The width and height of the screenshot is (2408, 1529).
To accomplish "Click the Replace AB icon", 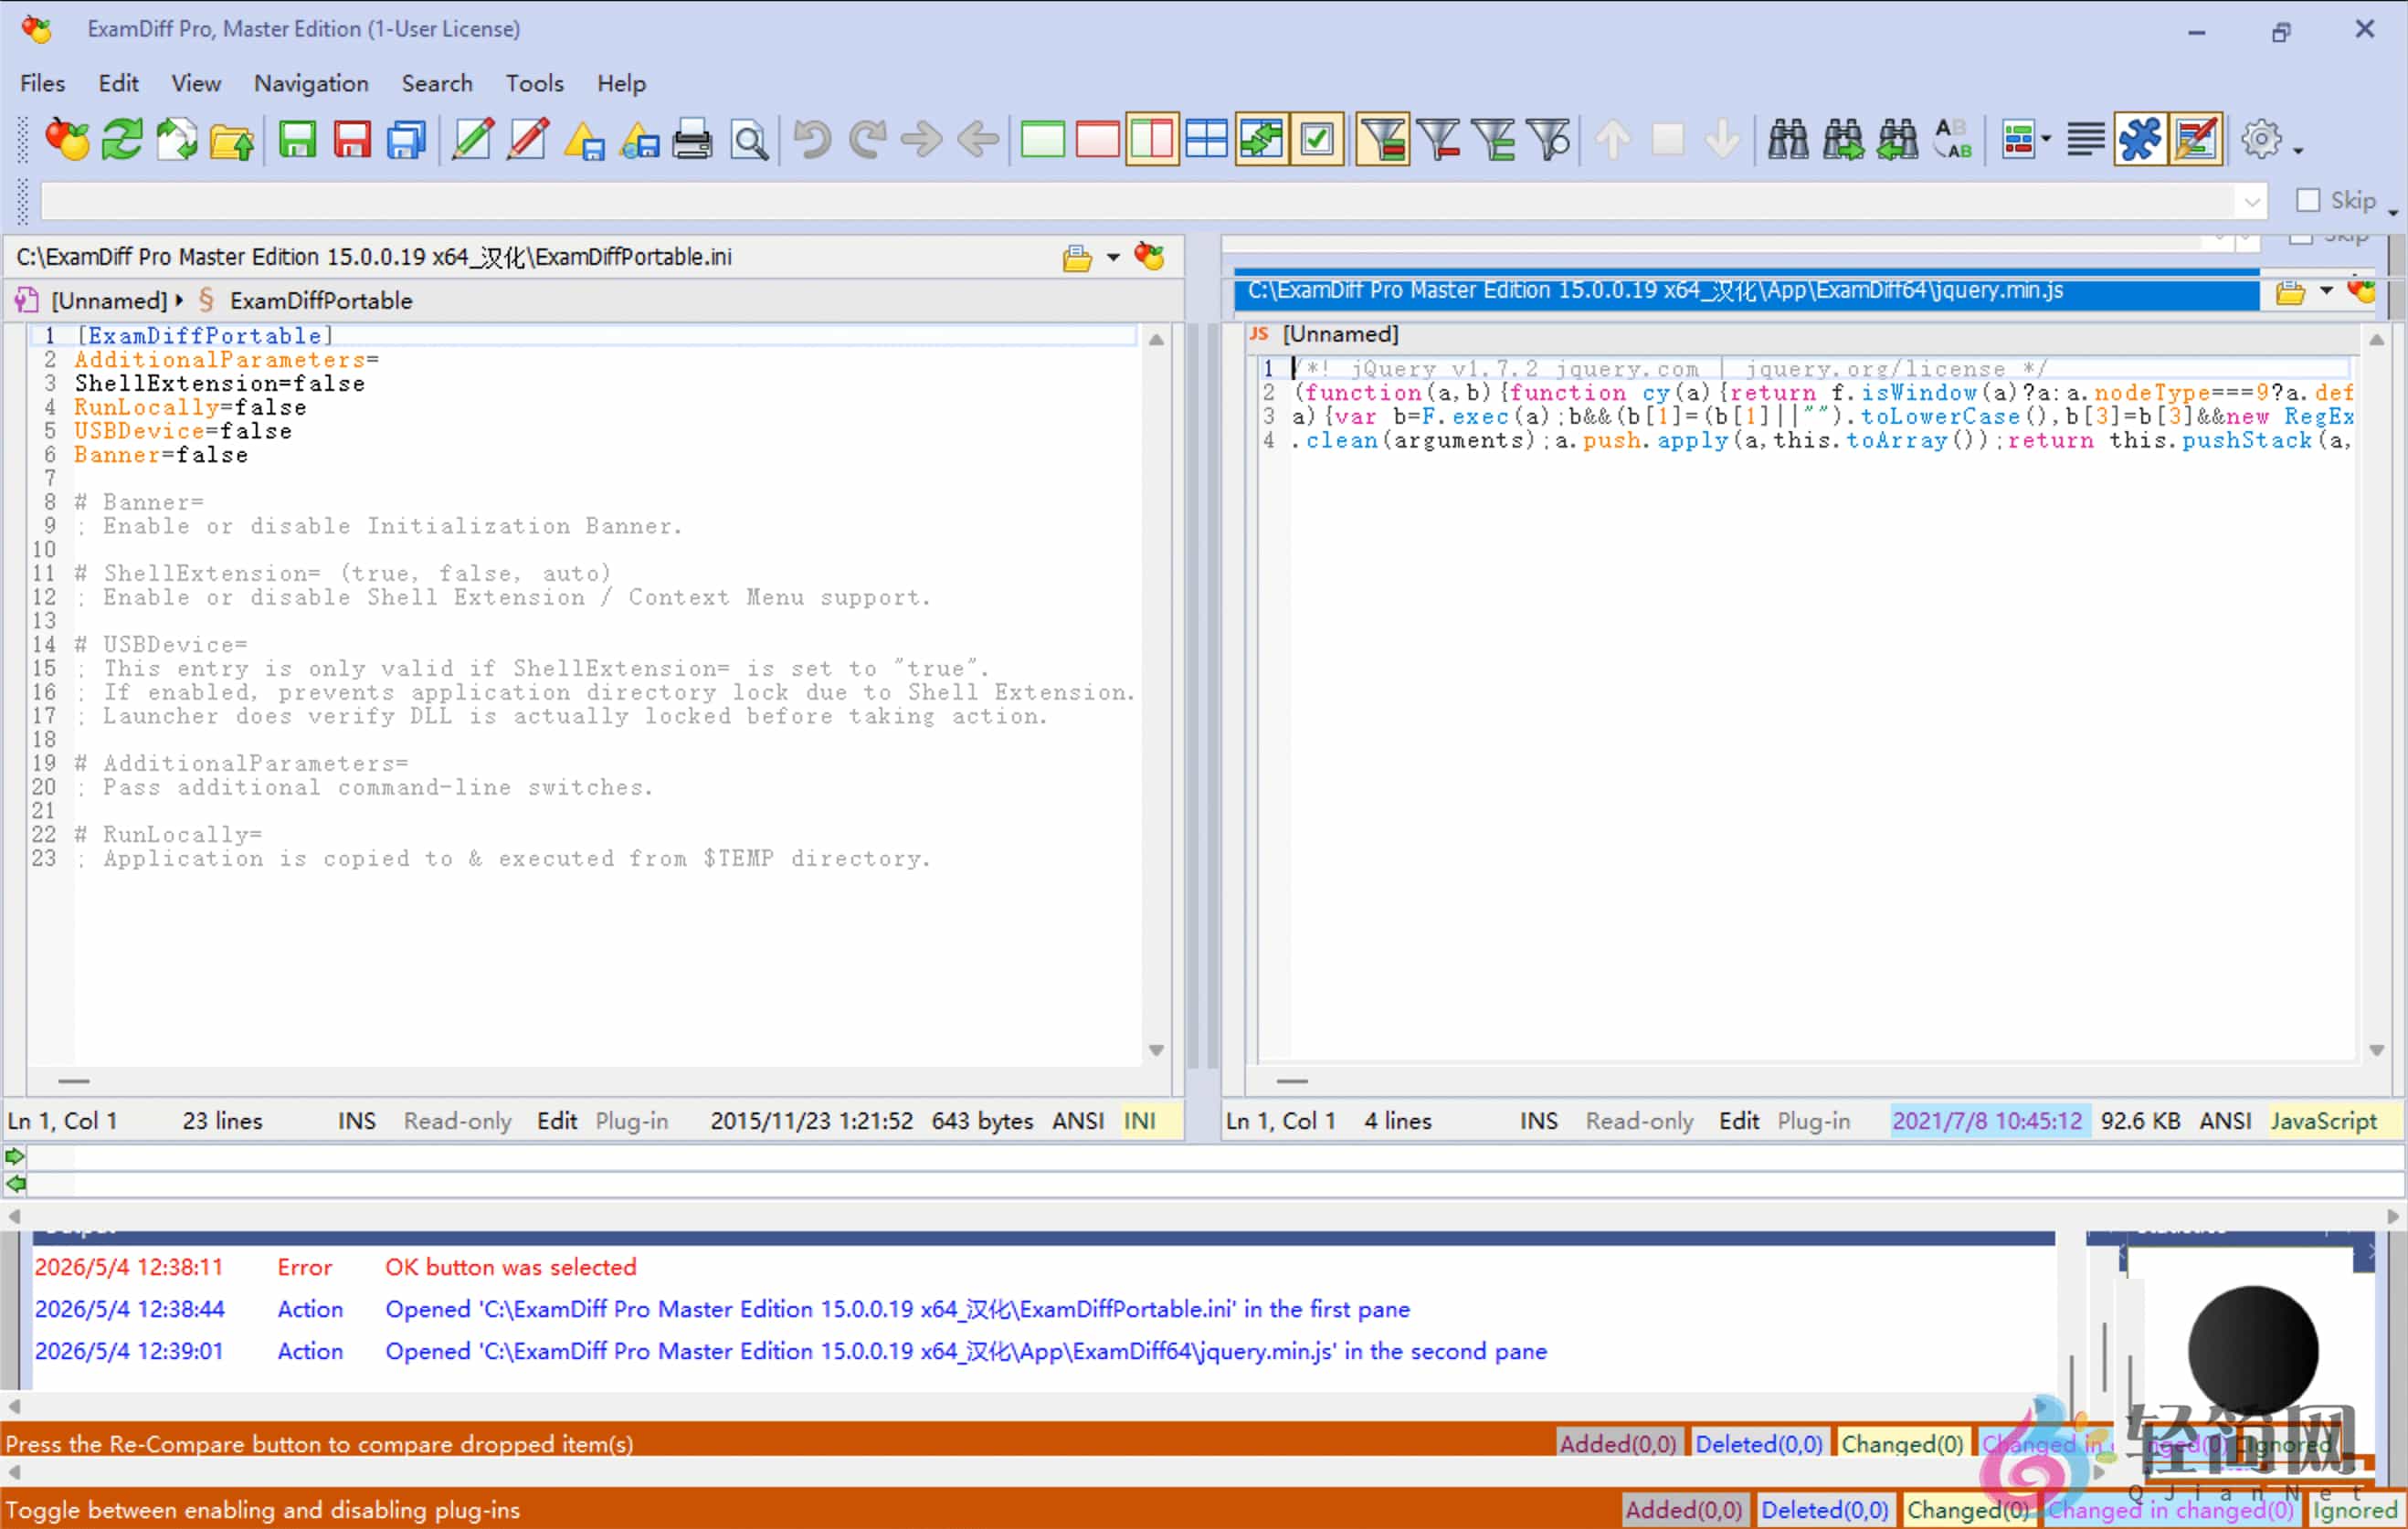I will click(x=1953, y=140).
